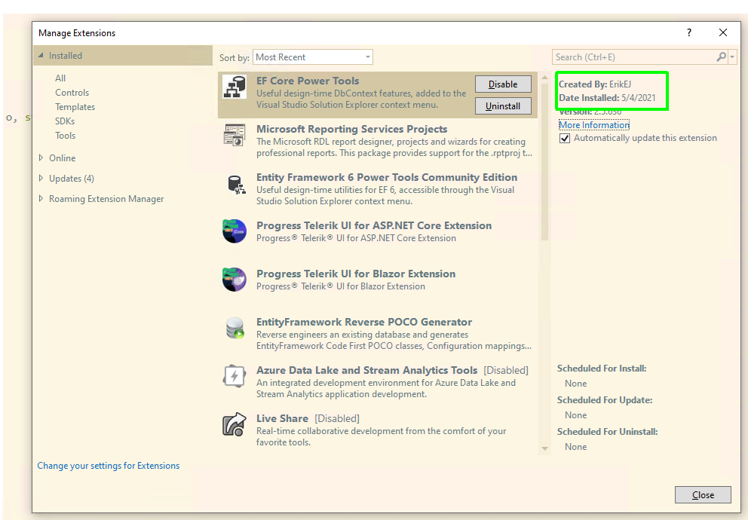748x520 pixels.
Task: Select the Progress Telerik ASP.NET Core extension icon
Action: pos(235,231)
